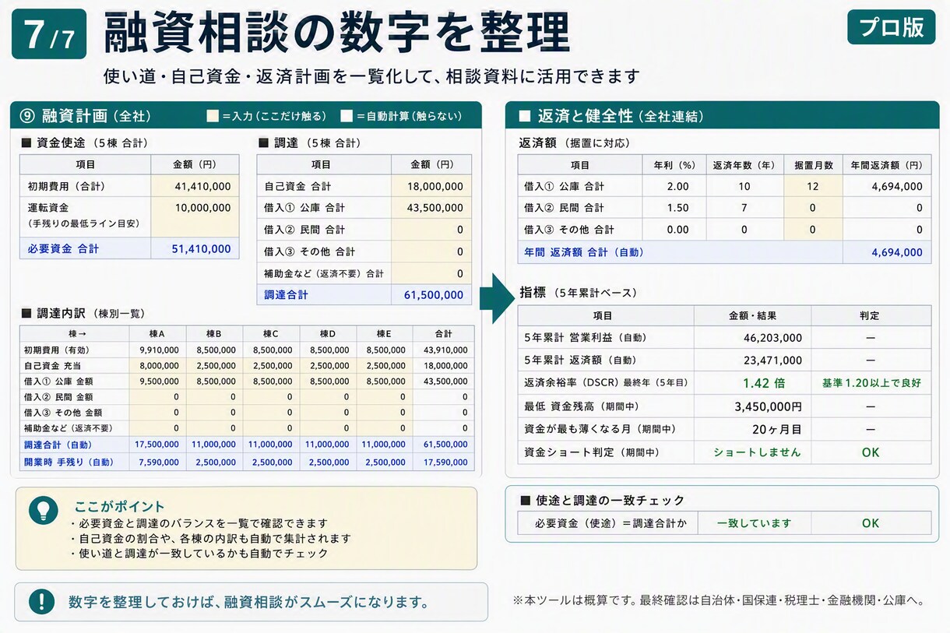Click the 返済と健全性（全社連結） section header

pyautogui.click(x=723, y=116)
